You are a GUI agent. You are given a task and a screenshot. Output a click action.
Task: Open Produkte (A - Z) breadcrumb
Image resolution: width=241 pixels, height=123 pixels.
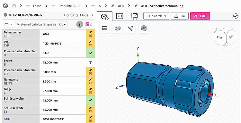click(70, 6)
